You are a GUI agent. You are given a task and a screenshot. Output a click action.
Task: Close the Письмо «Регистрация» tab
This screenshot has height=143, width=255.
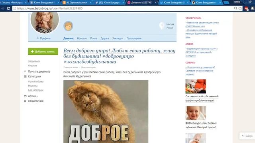[25, 3]
